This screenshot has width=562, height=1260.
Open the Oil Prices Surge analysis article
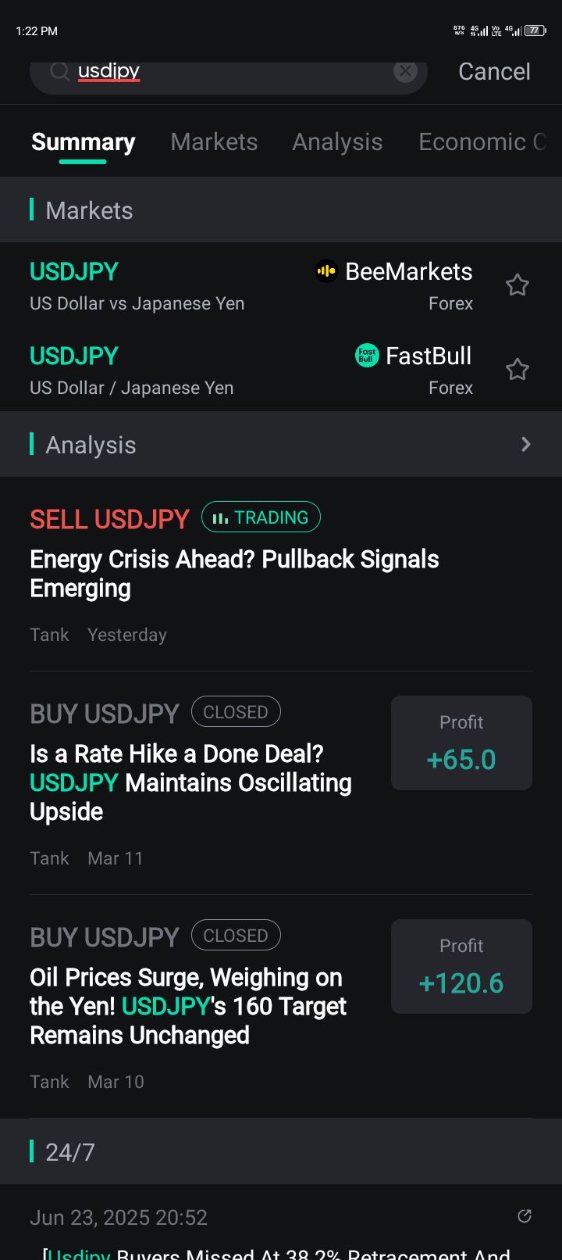pos(187,1006)
